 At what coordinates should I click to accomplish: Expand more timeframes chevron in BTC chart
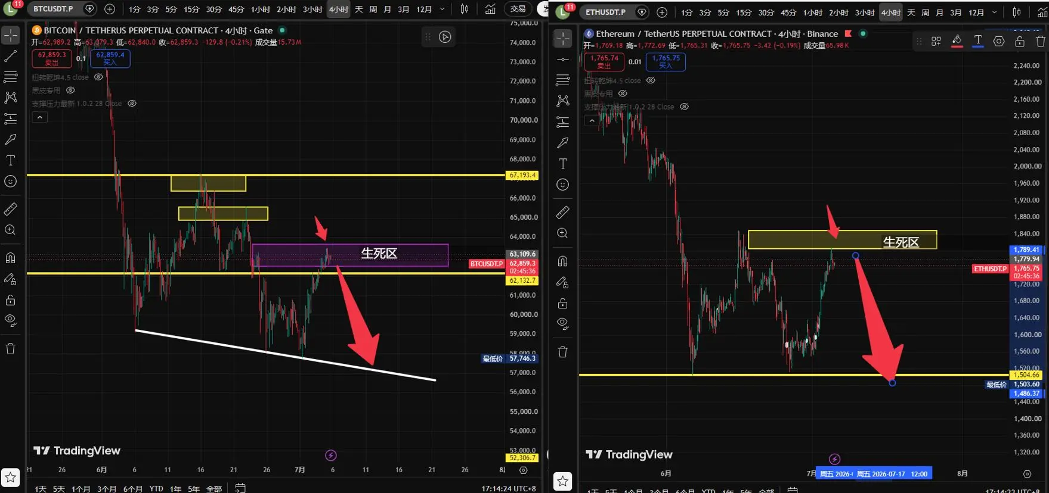pos(442,9)
